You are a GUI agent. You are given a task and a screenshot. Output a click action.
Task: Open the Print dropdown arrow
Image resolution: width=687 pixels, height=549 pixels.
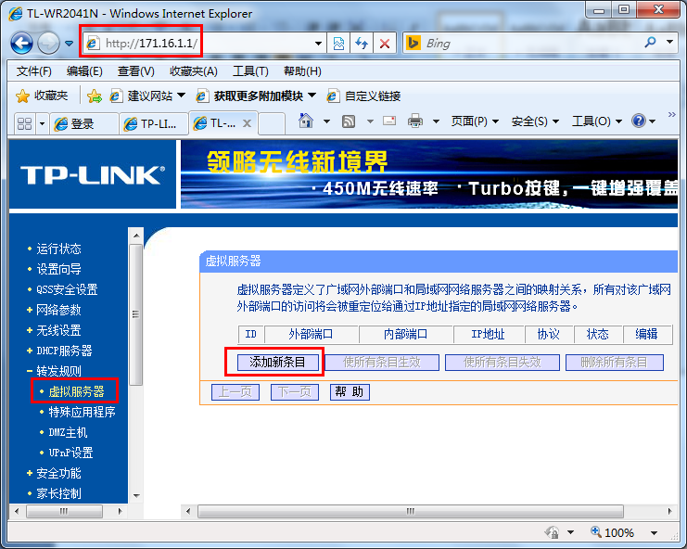[x=436, y=121]
